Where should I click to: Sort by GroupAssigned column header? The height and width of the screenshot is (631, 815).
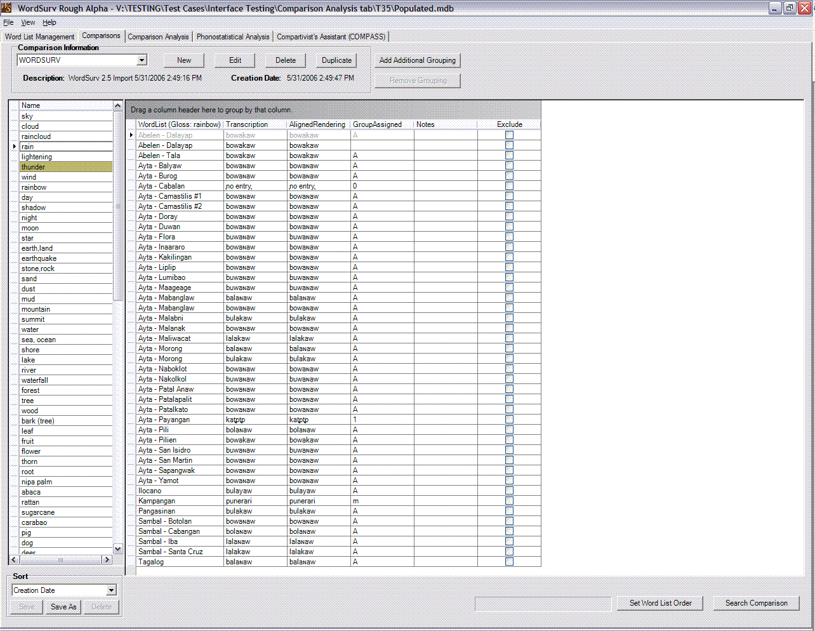tap(382, 124)
